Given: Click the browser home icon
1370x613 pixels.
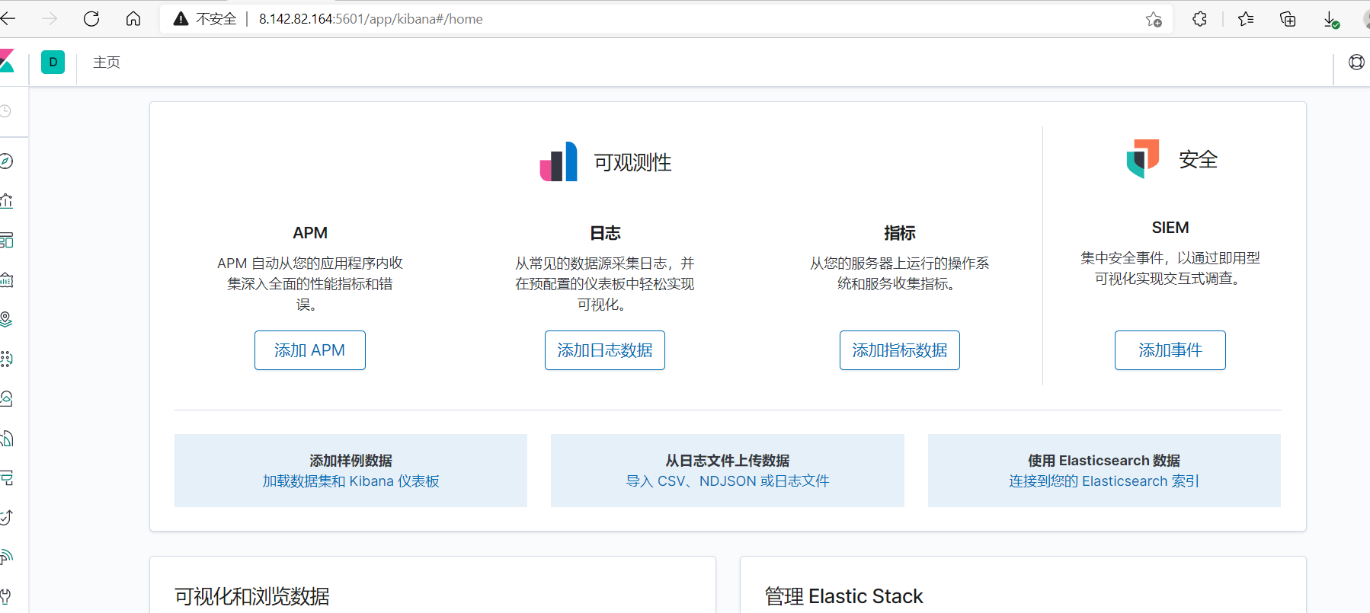Looking at the screenshot, I should tap(133, 18).
